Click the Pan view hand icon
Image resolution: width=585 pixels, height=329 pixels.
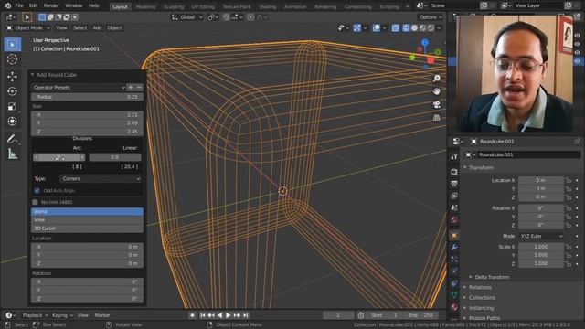pyautogui.click(x=437, y=91)
